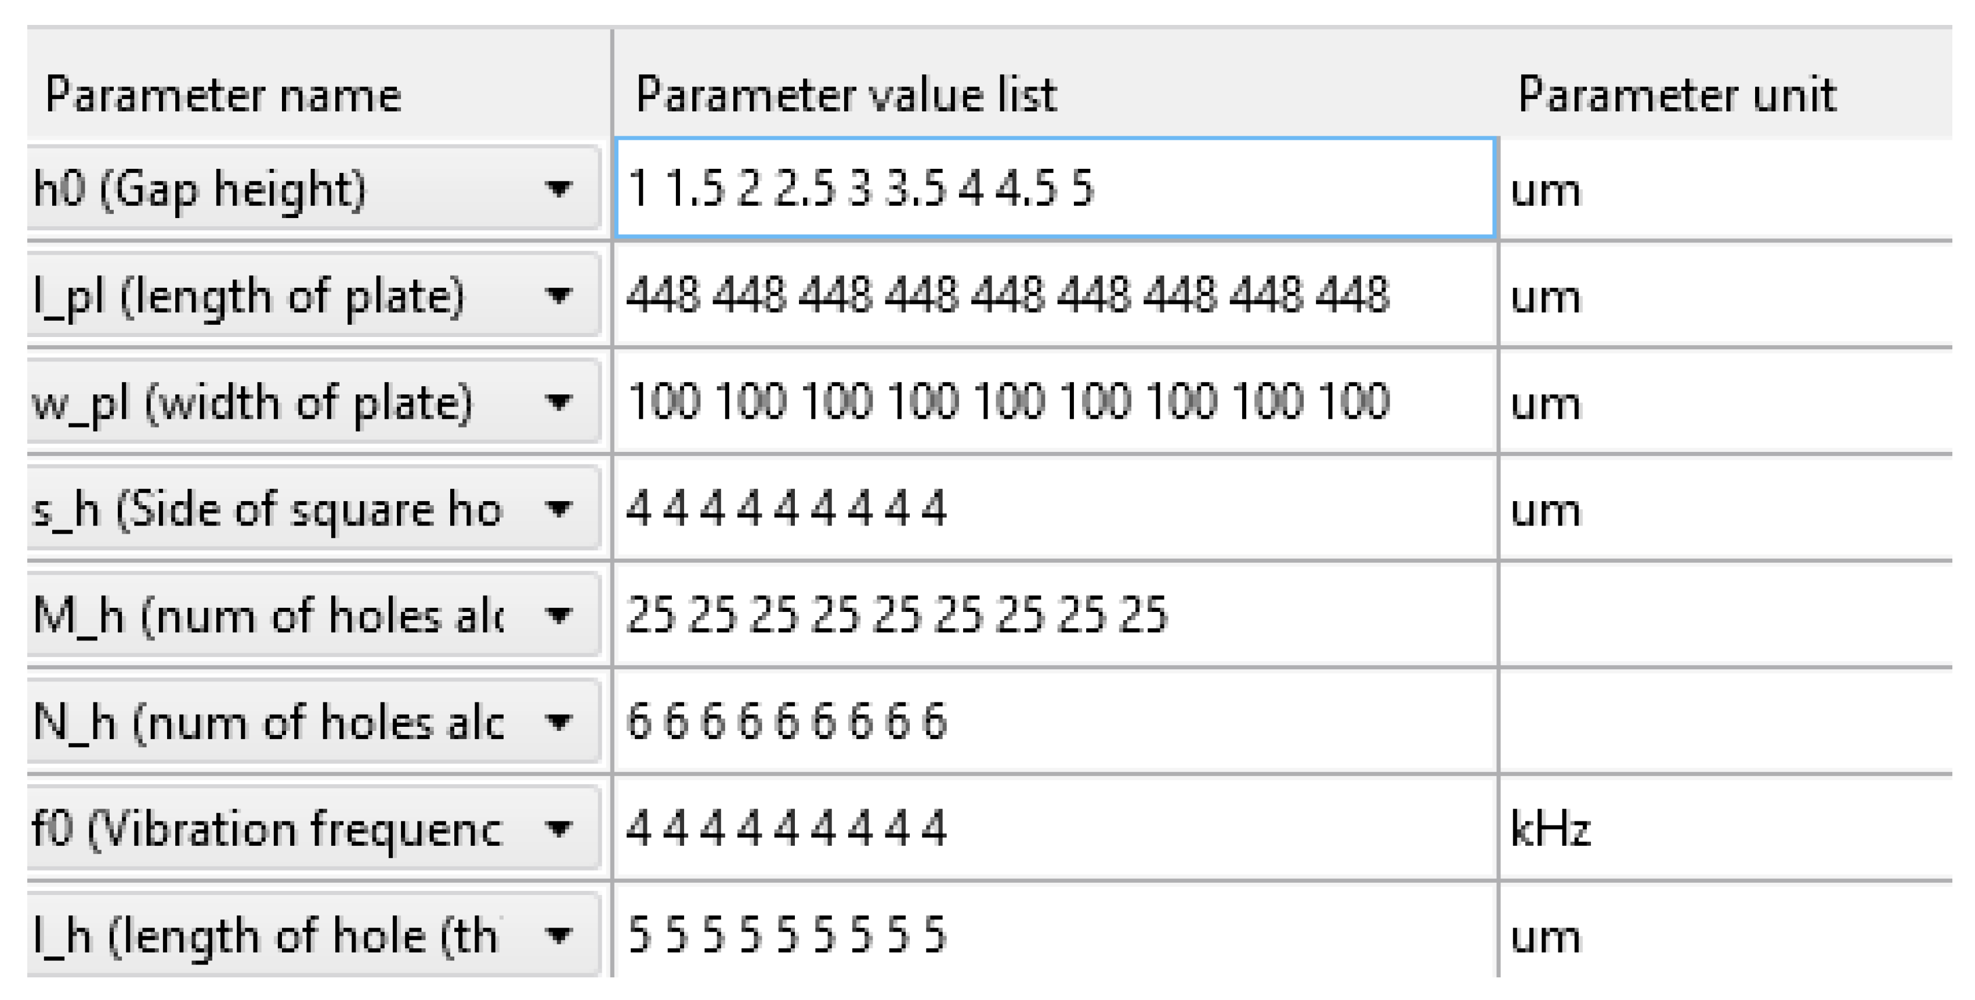Select the kHz unit cell for f0
1975x1000 pixels.
(x=1648, y=827)
